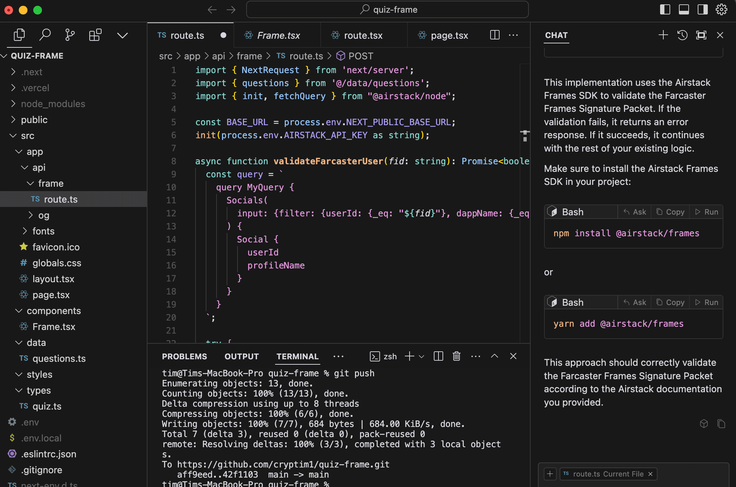Open terminal more actions ellipsis
Viewport: 736px width, 487px height.
point(476,356)
